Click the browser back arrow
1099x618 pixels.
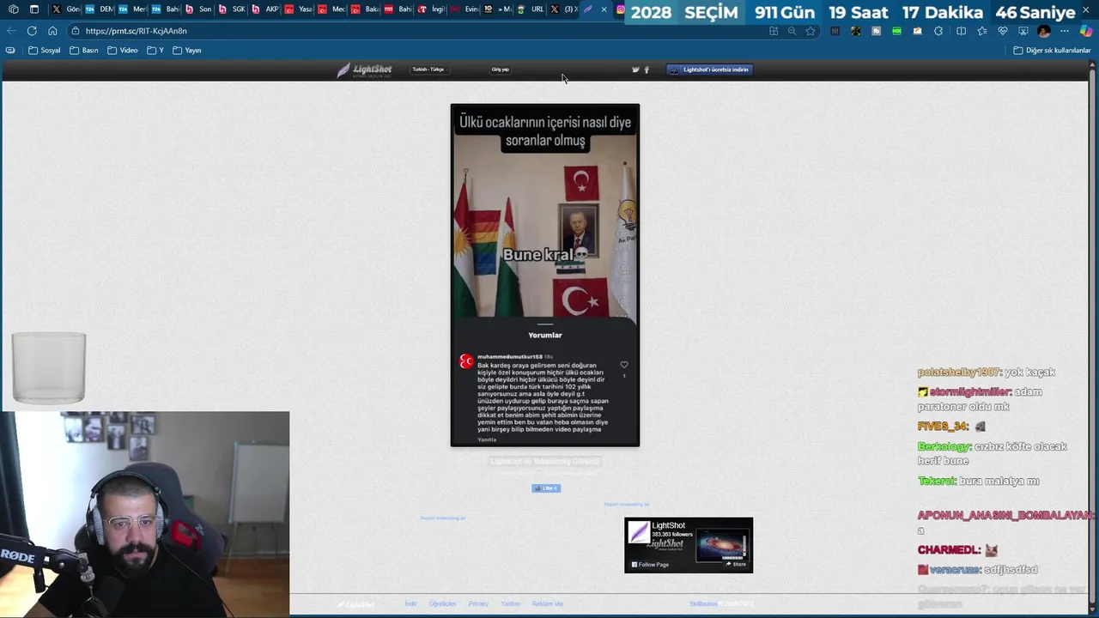click(11, 31)
